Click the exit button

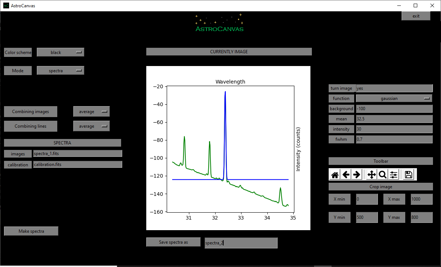click(416, 16)
